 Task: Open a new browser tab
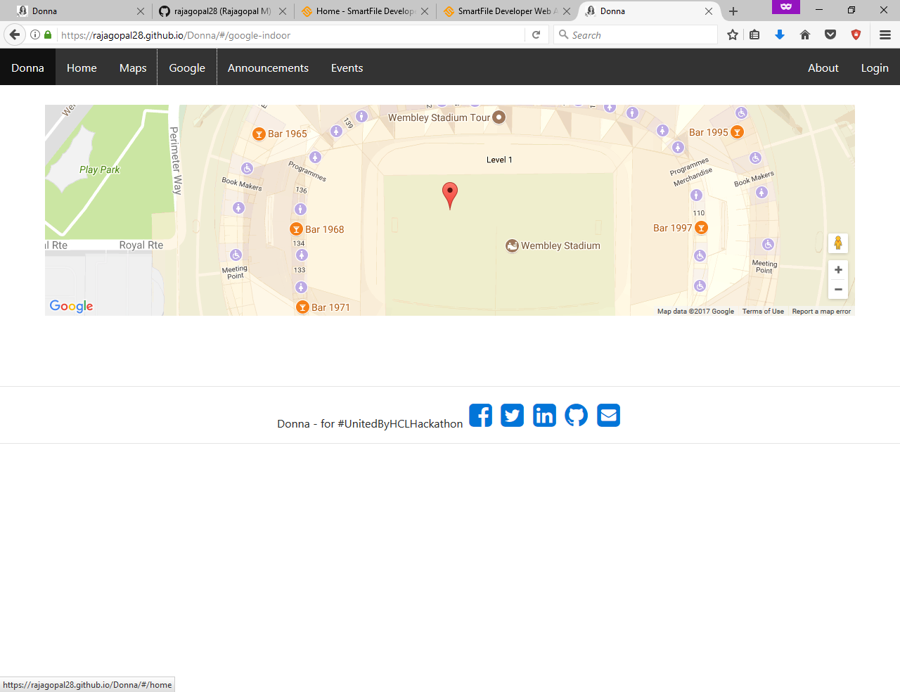(733, 11)
